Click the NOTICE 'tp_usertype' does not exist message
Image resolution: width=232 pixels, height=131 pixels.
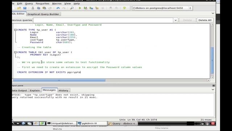53,95
